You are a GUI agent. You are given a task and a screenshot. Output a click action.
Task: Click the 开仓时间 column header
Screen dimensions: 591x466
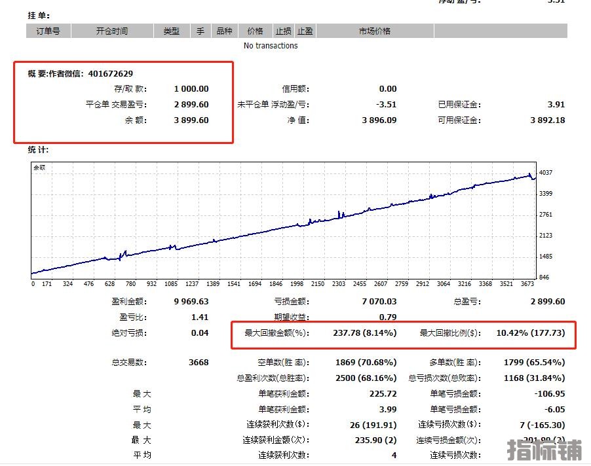click(x=112, y=31)
